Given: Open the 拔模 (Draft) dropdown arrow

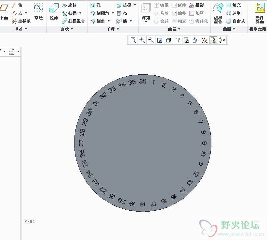Looking at the screenshot, I should tap(135, 5).
